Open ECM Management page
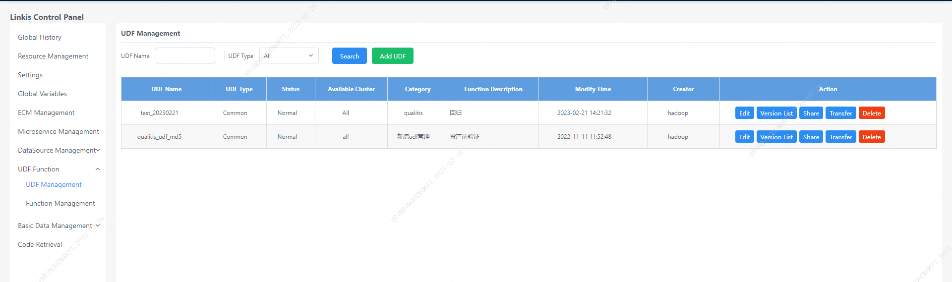The height and width of the screenshot is (282, 952). click(x=46, y=113)
